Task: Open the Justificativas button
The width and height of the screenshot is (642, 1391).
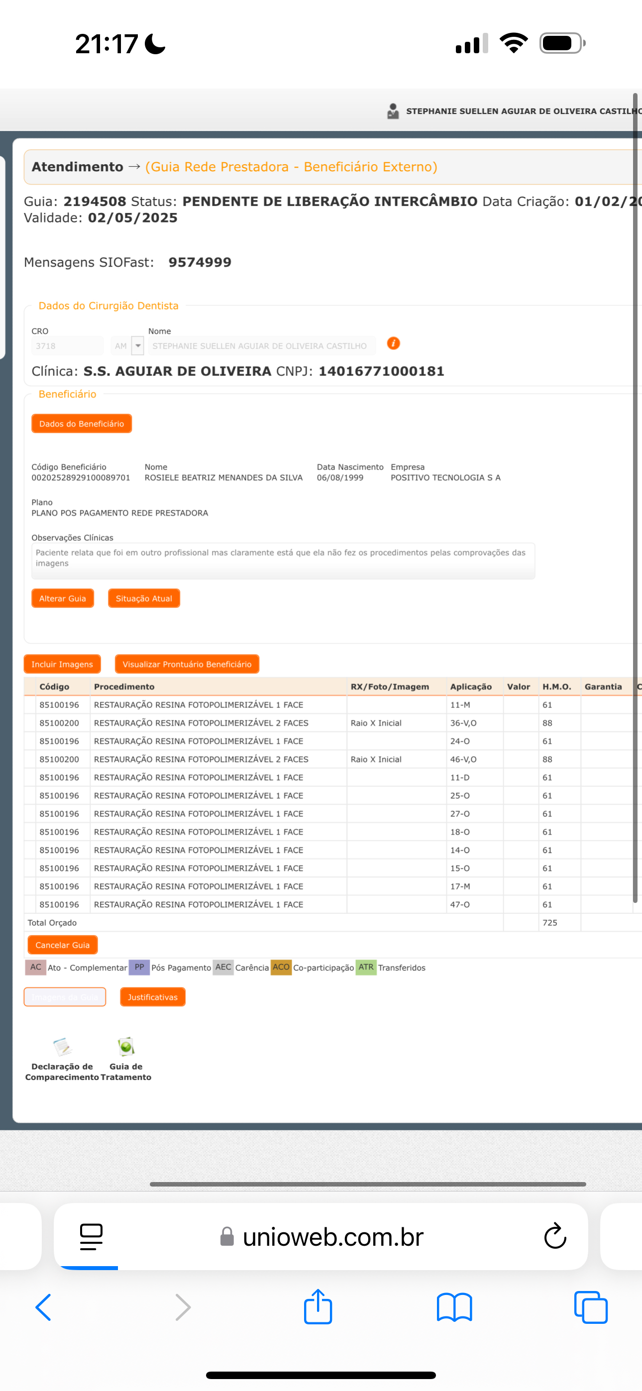Action: (x=152, y=997)
